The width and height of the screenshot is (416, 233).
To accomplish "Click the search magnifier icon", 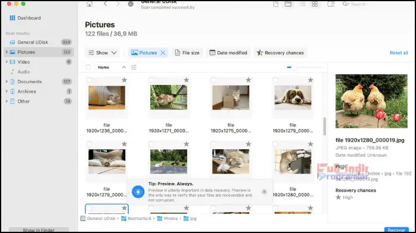I will click(x=345, y=4).
